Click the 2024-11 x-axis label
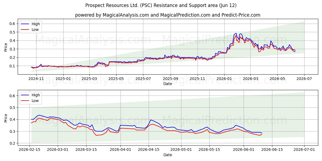The image size is (322, 161). tap(36, 79)
